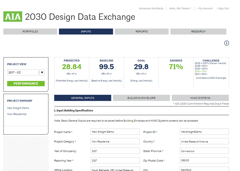This screenshot has height=171, width=240.
Task: Click the New Insight Demo summary link
Action: (x=18, y=108)
